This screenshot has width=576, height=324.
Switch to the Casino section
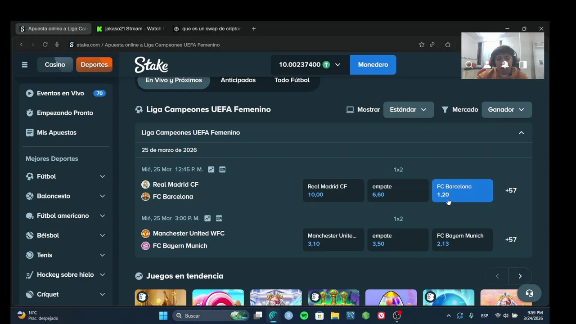tap(55, 65)
